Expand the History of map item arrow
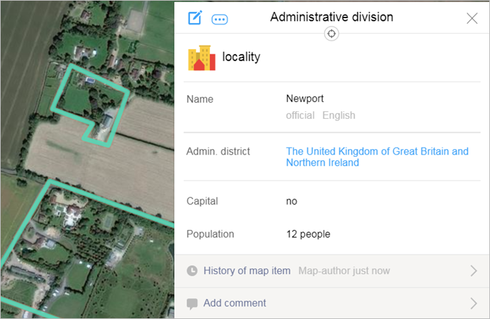Viewport: 490px width, 319px height. pyautogui.click(x=473, y=271)
